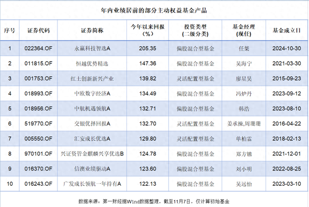Image resolution: width=309 pixels, height=207 pixels.
Task: Click inception date 2023-08-10
Action: [x=287, y=109]
